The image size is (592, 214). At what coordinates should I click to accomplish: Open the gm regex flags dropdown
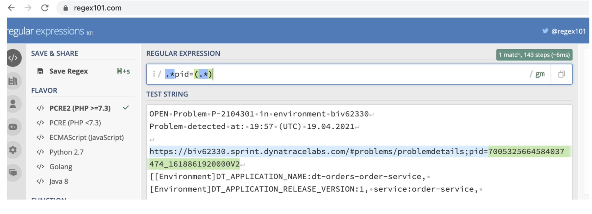[539, 74]
